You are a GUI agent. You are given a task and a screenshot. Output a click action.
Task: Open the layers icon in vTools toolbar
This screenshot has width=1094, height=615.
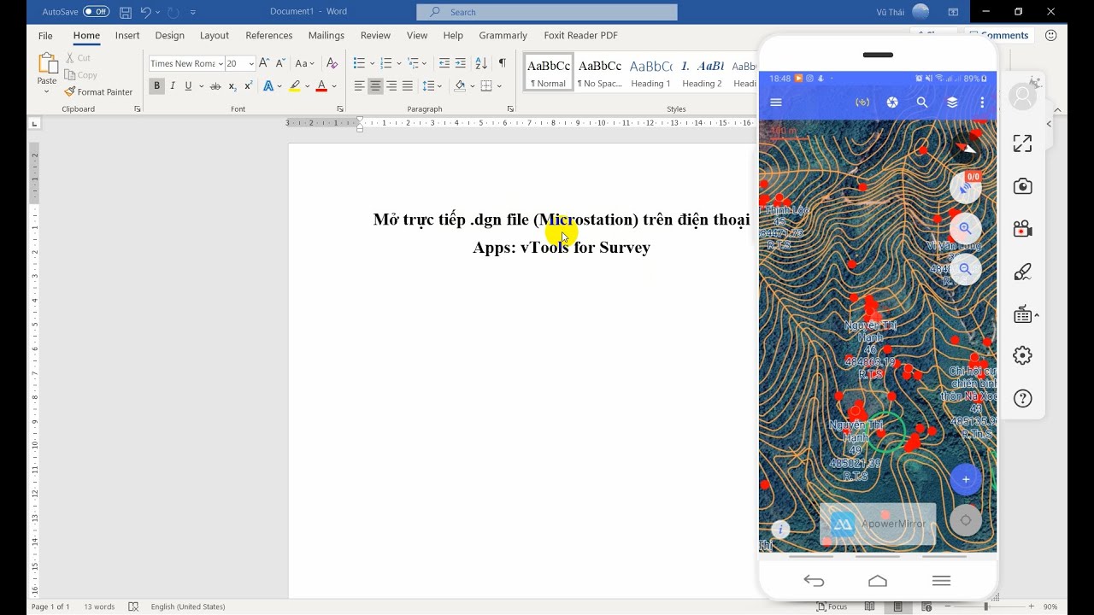click(x=952, y=102)
